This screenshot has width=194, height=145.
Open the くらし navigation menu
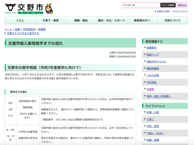(x=20, y=20)
